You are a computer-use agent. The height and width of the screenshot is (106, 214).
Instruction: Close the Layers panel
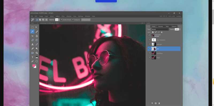(x=181, y=23)
